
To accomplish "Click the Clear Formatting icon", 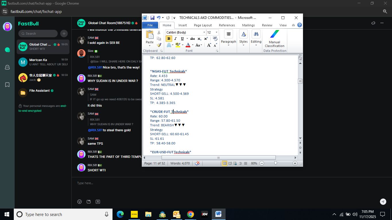I will 215,39.
